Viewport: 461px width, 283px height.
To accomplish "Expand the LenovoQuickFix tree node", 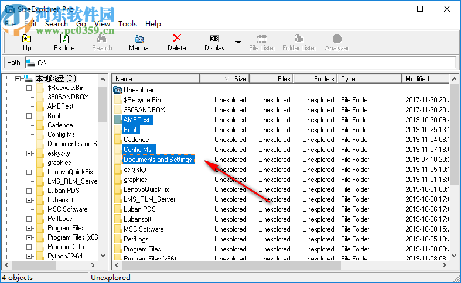I will [x=29, y=172].
